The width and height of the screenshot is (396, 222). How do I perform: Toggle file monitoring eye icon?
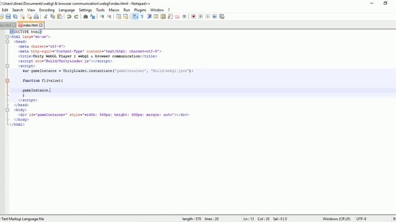pos(184,17)
